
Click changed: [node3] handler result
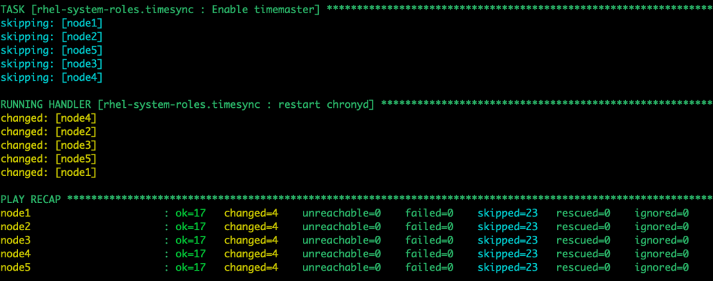(x=48, y=145)
